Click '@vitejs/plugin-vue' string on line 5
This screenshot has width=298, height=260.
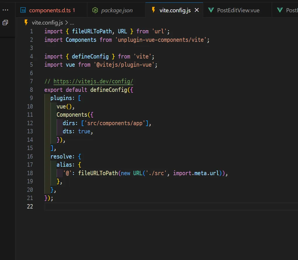pos(124,65)
